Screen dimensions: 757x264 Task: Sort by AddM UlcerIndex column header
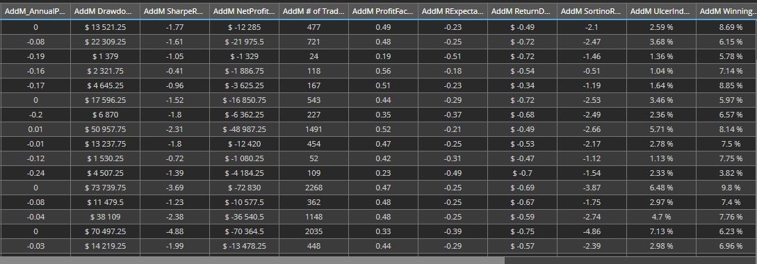pos(661,10)
